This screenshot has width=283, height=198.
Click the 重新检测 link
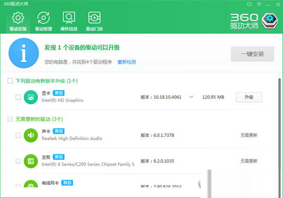coord(127,62)
